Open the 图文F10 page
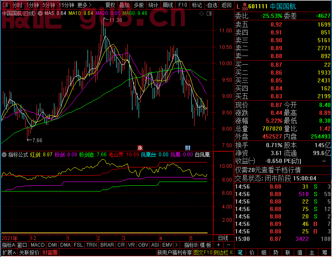332x257 pixels. click(x=203, y=252)
